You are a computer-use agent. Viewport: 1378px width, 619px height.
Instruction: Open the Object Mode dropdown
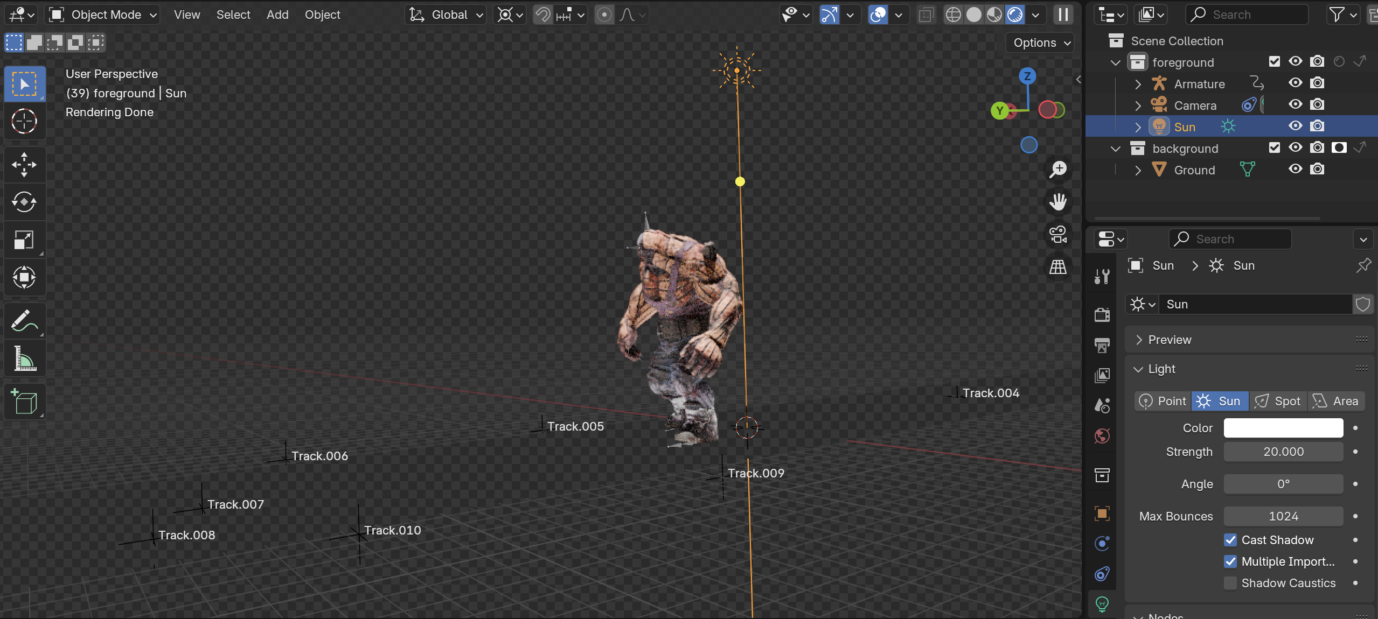tap(103, 15)
